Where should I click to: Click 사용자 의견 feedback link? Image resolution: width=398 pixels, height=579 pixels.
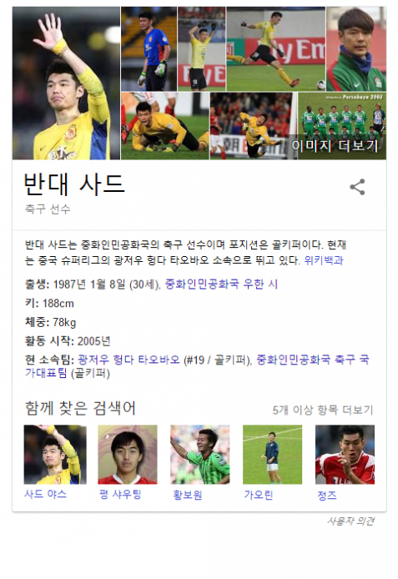click(x=350, y=521)
